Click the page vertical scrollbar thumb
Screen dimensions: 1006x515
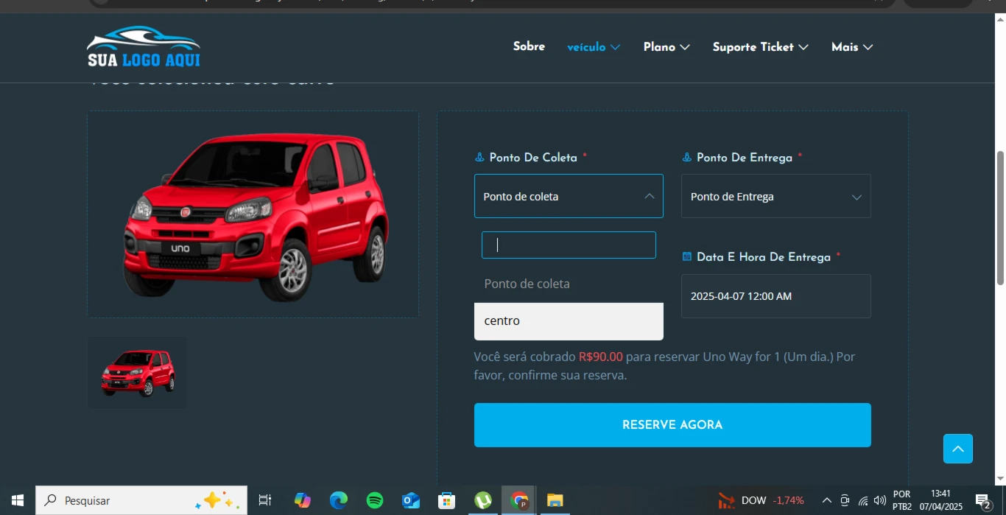click(1000, 217)
